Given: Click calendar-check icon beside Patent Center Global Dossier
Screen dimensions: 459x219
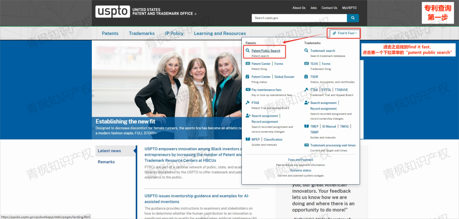Looking at the screenshot, I should 248,76.
